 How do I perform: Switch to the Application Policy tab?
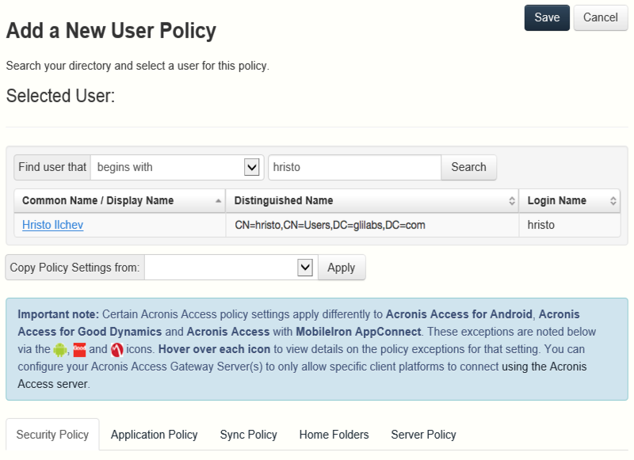point(154,435)
